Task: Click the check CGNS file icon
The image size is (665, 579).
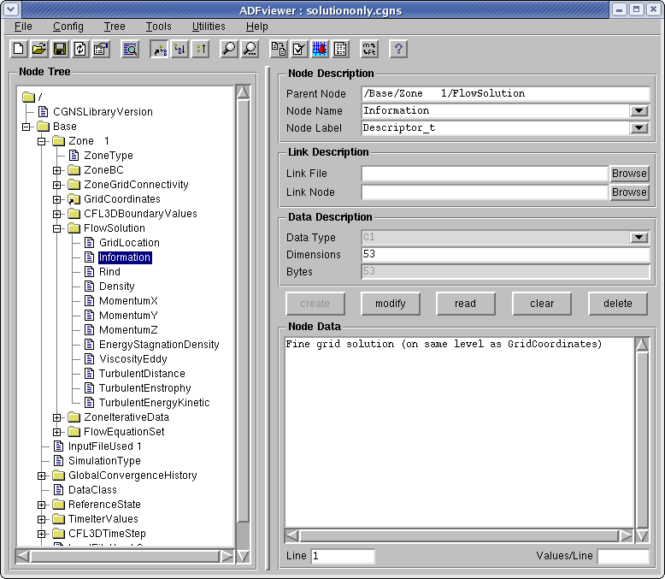Action: tap(299, 50)
